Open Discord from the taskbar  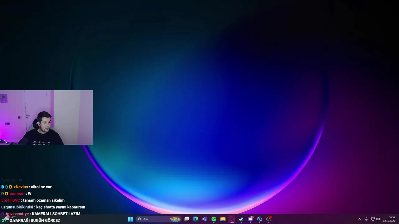pos(250,219)
